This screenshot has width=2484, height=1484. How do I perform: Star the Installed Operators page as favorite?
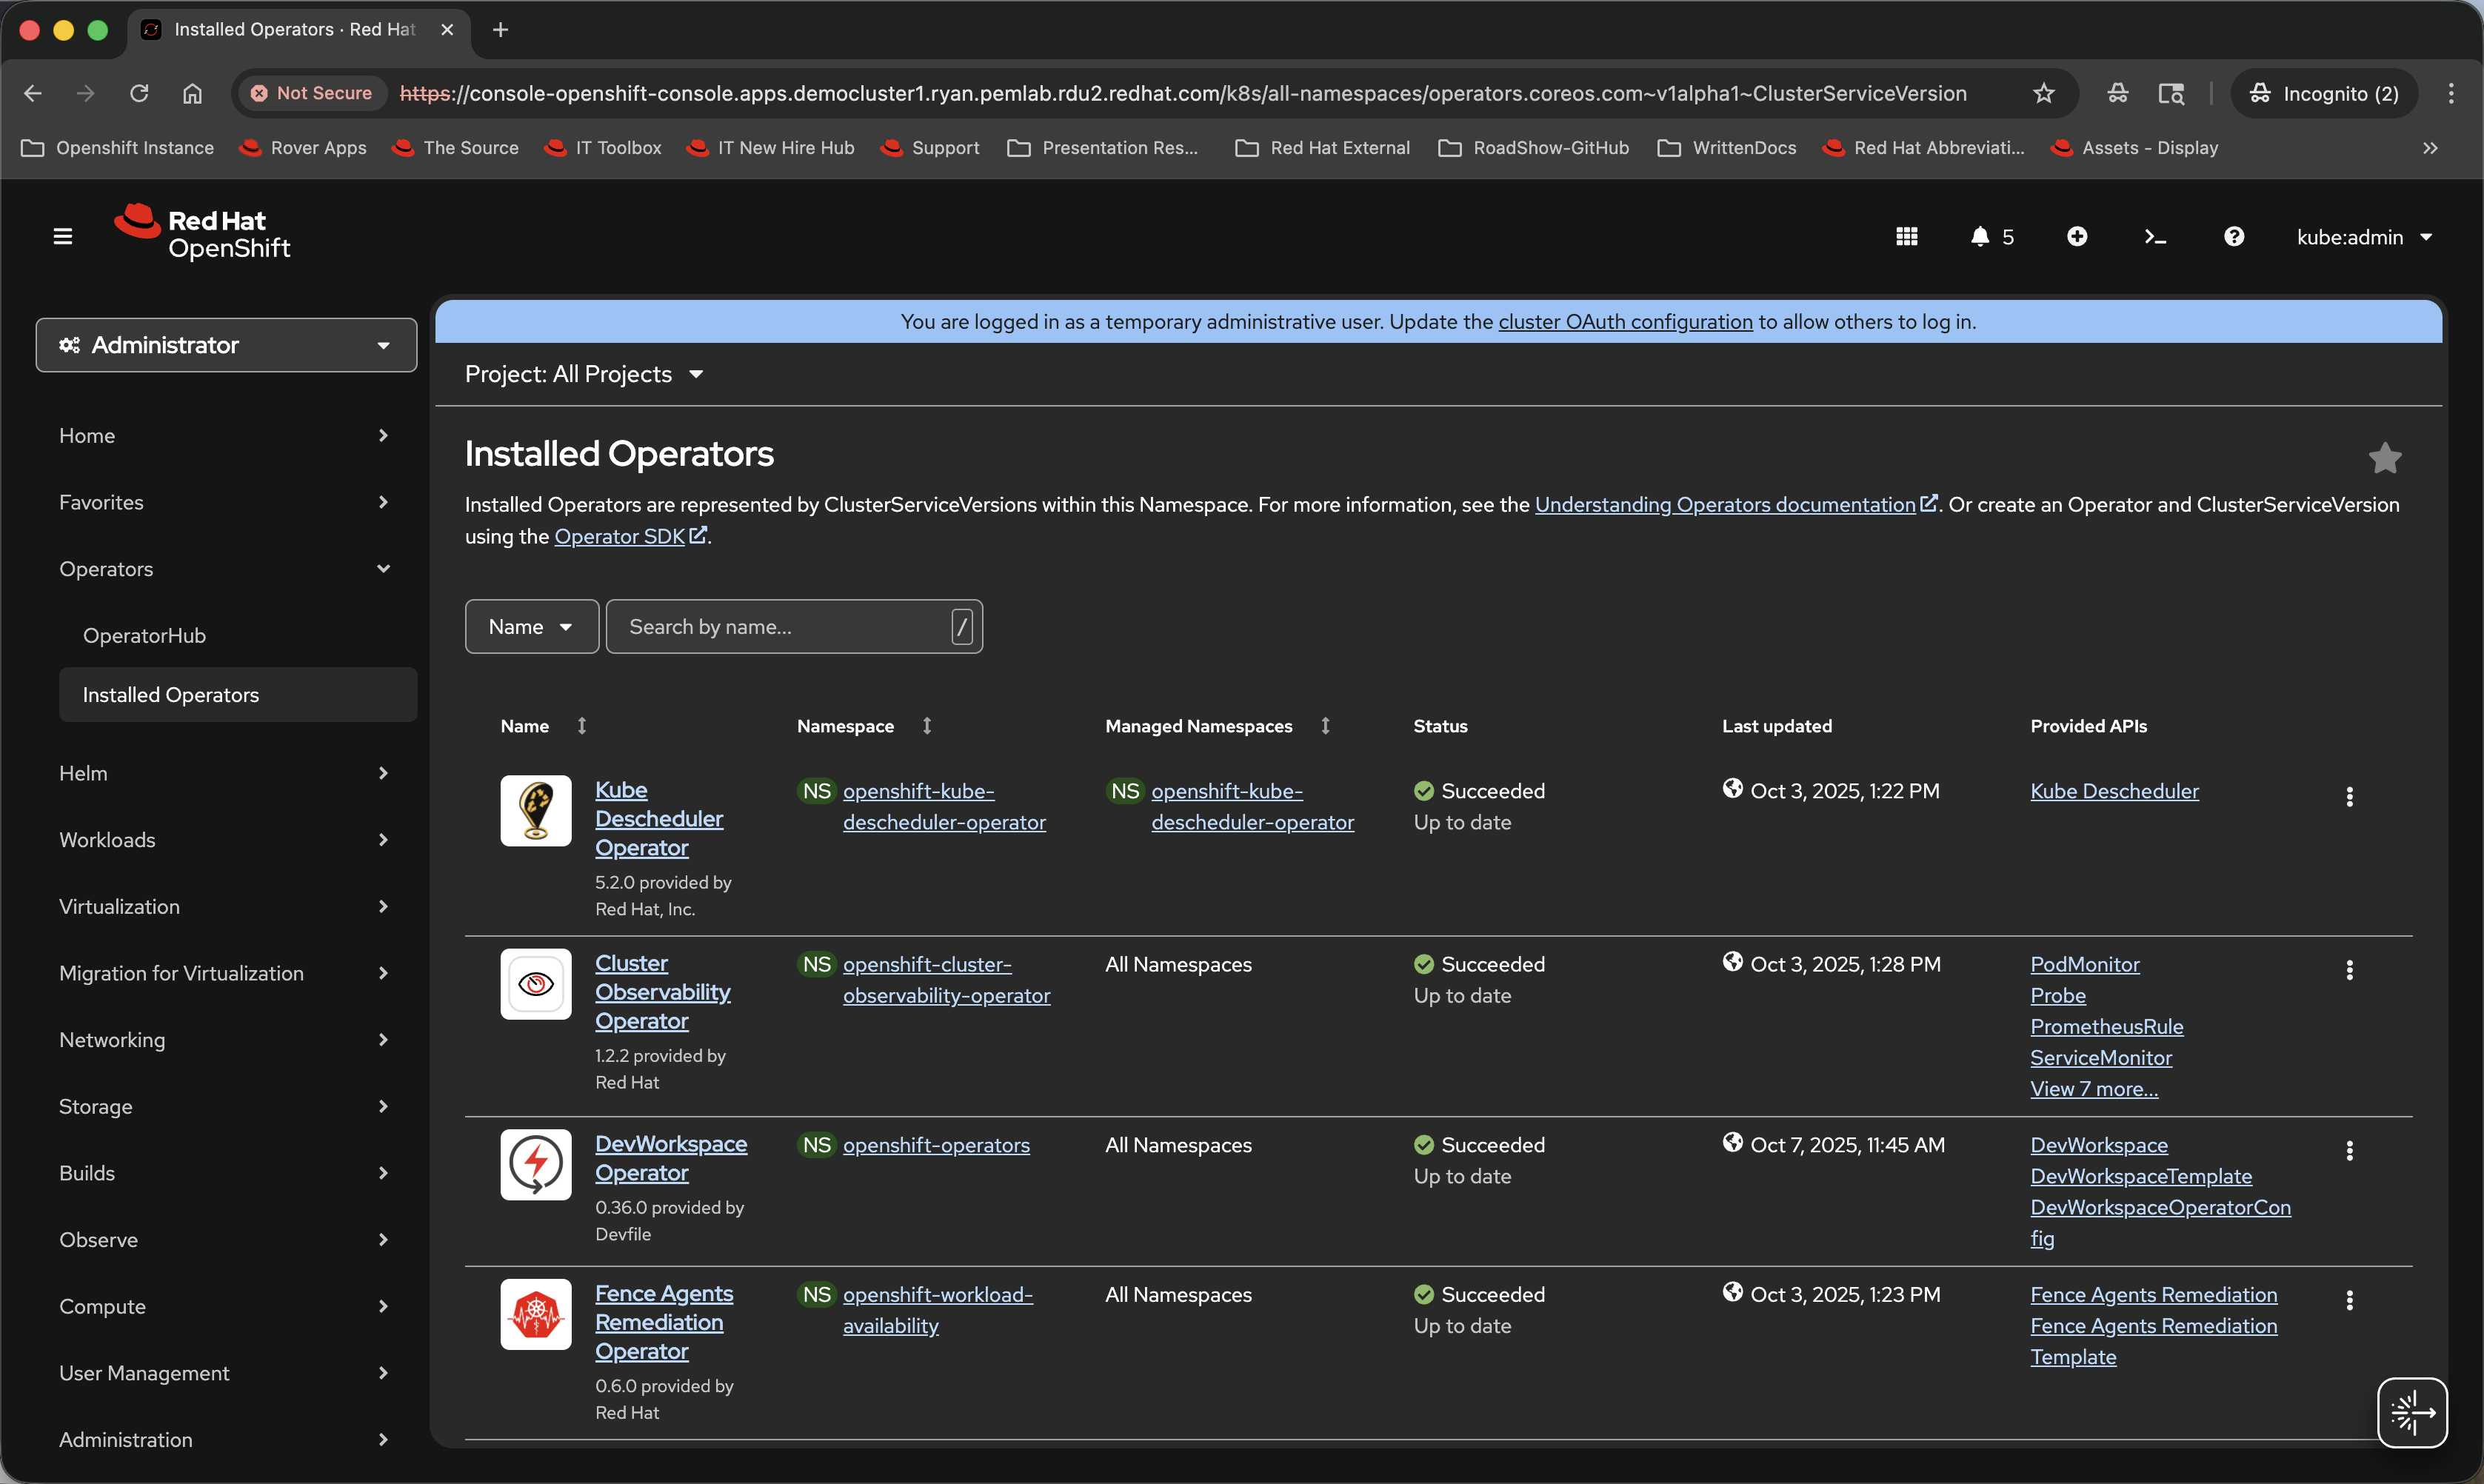pyautogui.click(x=2385, y=457)
